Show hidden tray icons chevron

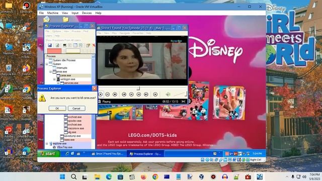point(287,176)
